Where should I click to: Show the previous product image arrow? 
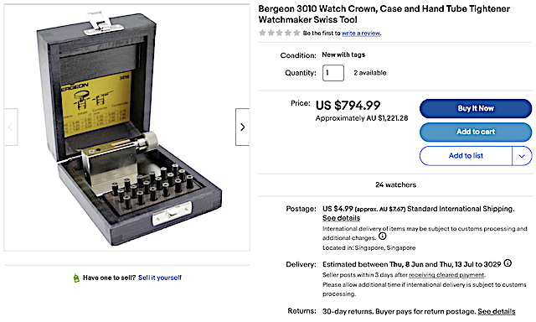click(11, 127)
